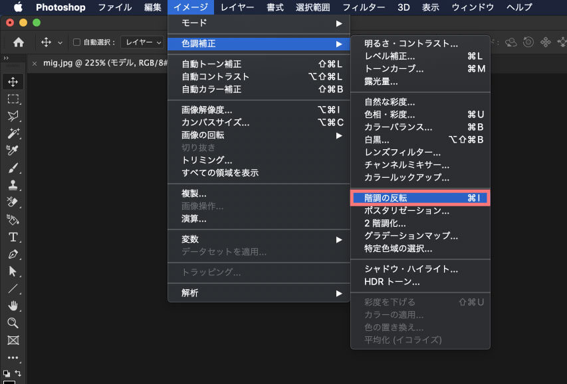Open the Apple menu

click(18, 7)
